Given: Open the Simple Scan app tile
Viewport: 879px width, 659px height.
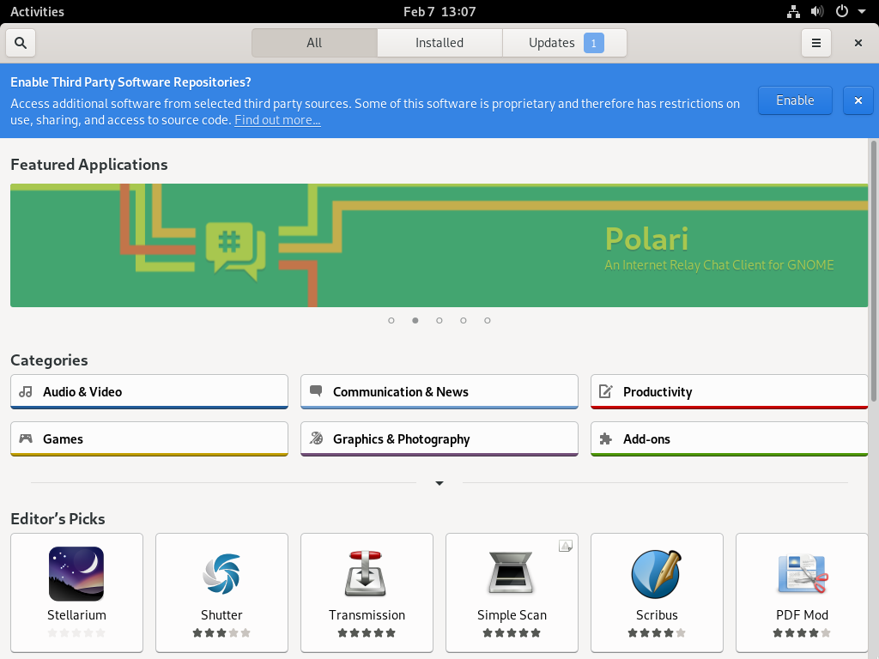Looking at the screenshot, I should click(512, 593).
